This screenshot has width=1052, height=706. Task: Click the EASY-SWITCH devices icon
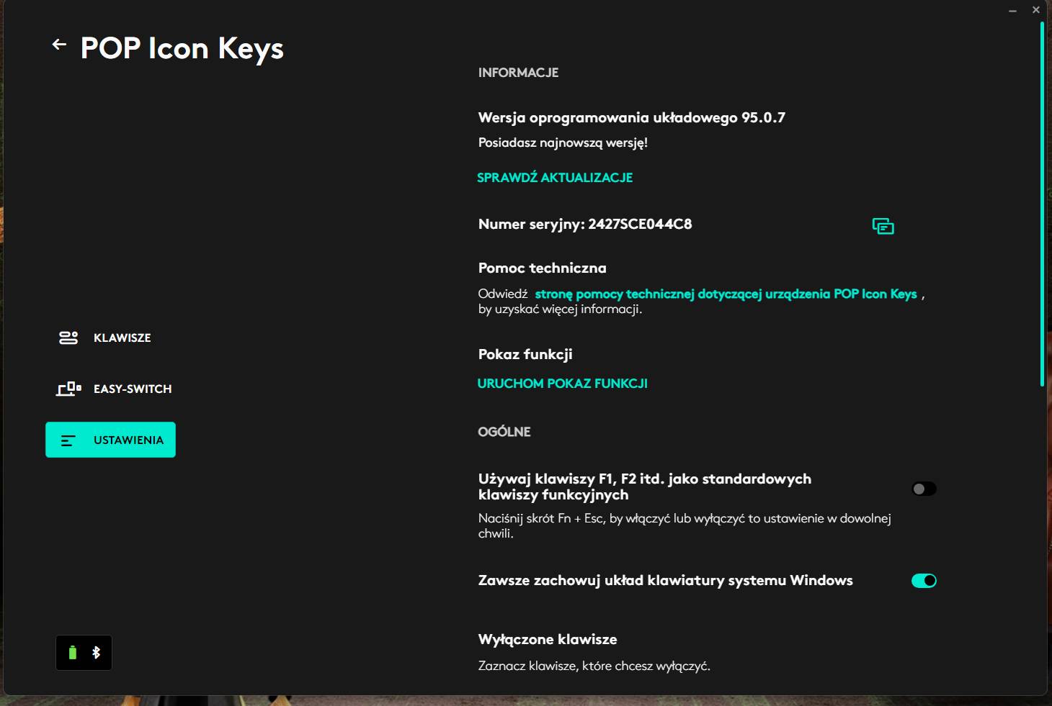click(x=68, y=389)
